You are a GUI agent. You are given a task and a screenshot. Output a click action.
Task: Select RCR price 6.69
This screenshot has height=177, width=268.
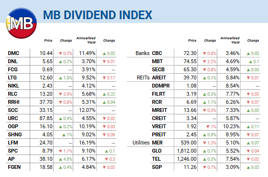point(191,102)
